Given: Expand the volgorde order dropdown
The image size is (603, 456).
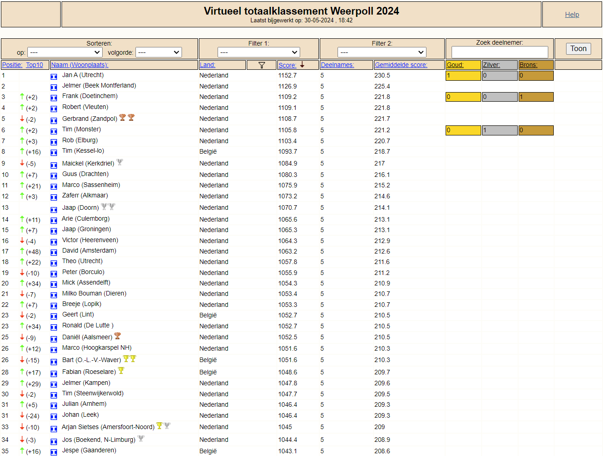Looking at the screenshot, I should point(159,52).
